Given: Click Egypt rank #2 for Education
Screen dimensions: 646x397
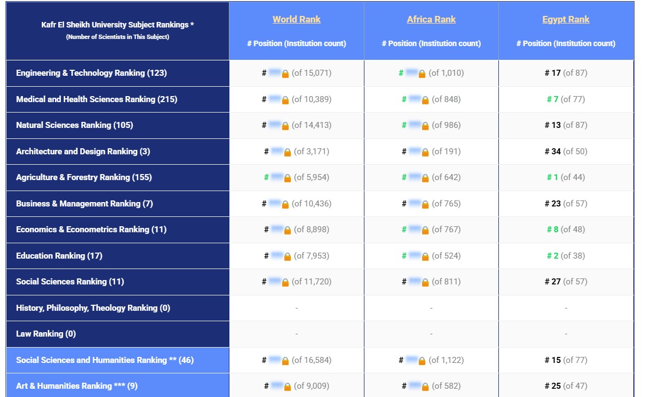Looking at the screenshot, I should (552, 256).
